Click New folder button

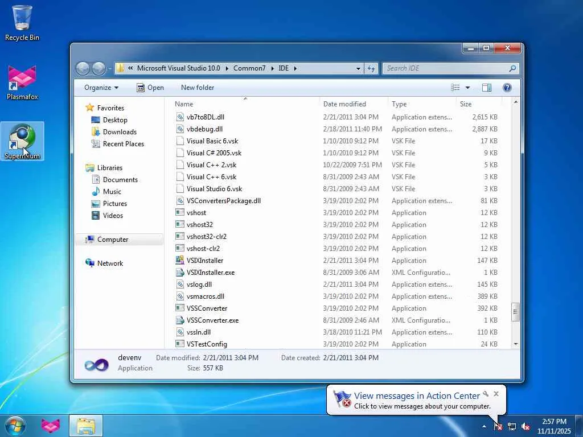pyautogui.click(x=198, y=88)
